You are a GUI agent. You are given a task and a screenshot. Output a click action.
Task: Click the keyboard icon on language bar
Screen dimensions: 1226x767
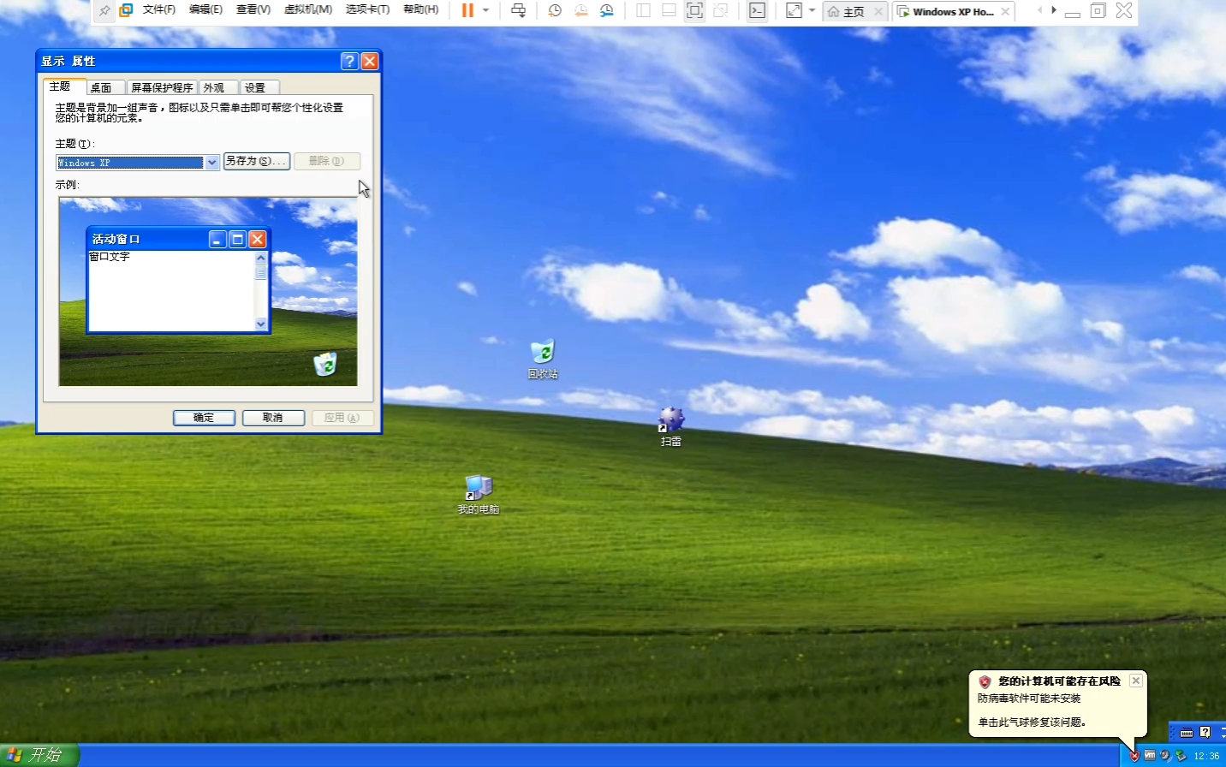pyautogui.click(x=1187, y=733)
